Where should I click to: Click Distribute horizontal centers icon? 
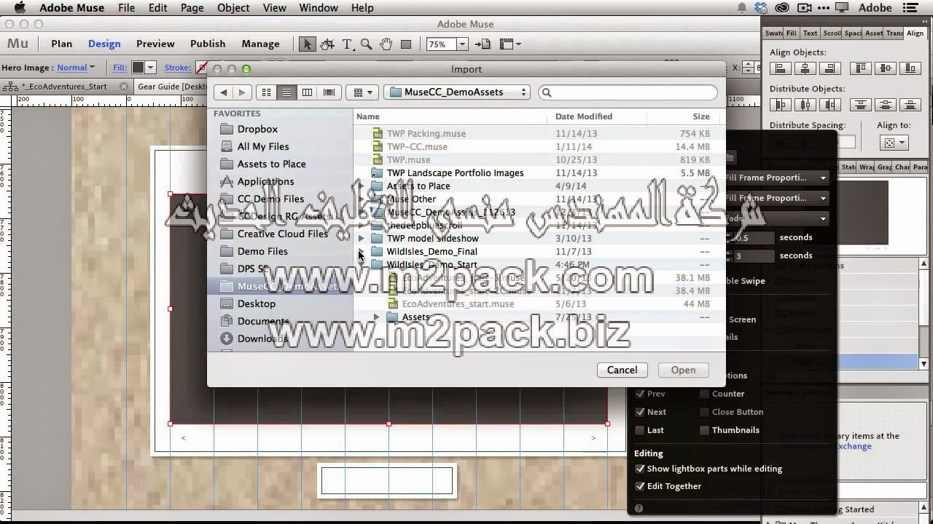pos(805,105)
